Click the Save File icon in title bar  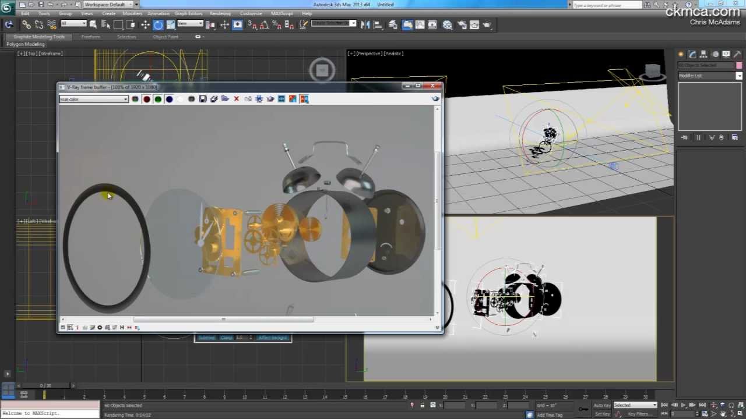click(x=41, y=5)
